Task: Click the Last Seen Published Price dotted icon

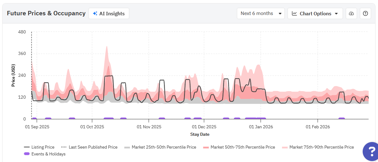Action: point(64,147)
